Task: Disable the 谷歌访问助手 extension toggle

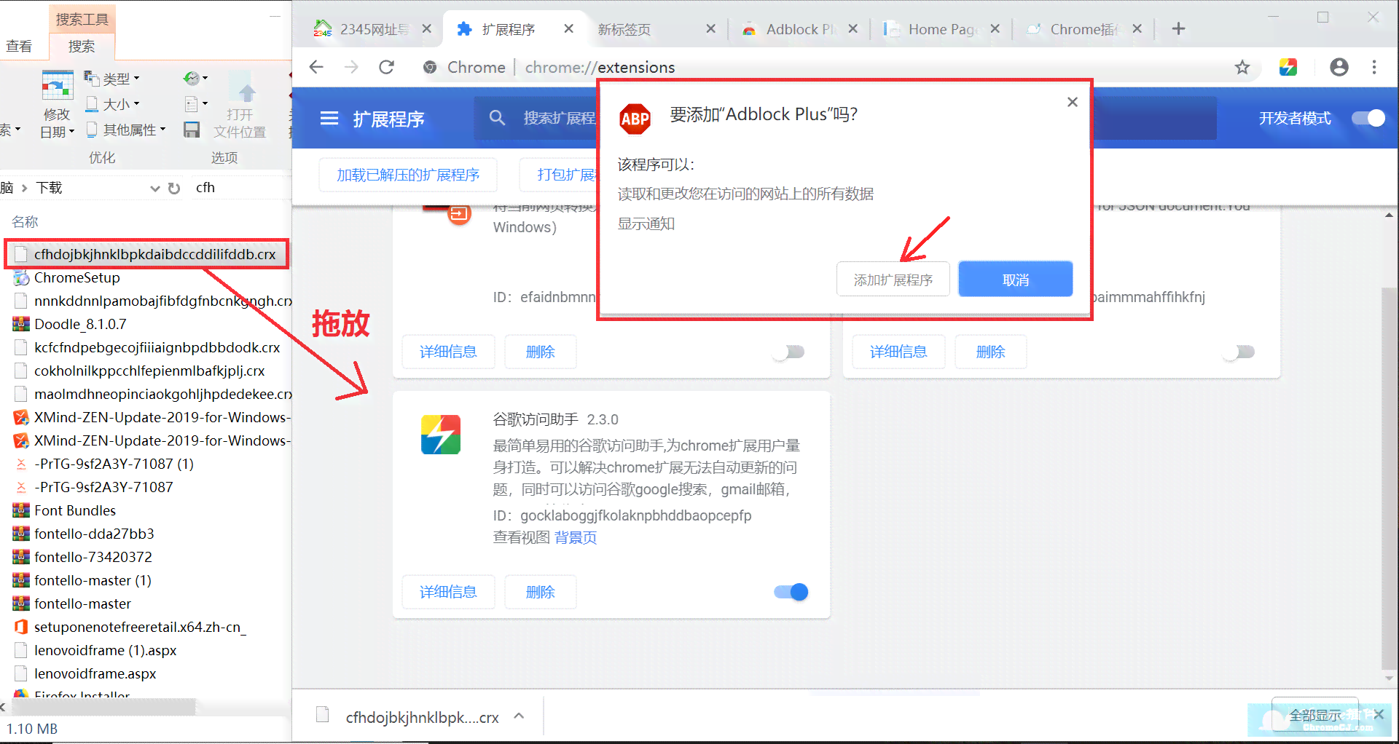Action: pyautogui.click(x=791, y=592)
